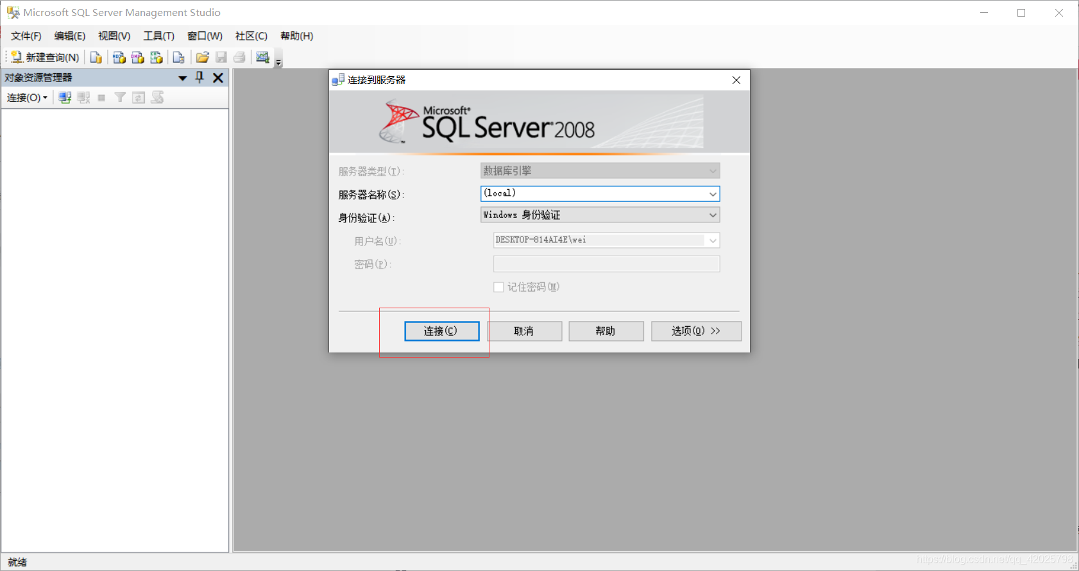Open Database Engine Query icon in toolbar
Image resolution: width=1079 pixels, height=571 pixels.
pyautogui.click(x=96, y=58)
